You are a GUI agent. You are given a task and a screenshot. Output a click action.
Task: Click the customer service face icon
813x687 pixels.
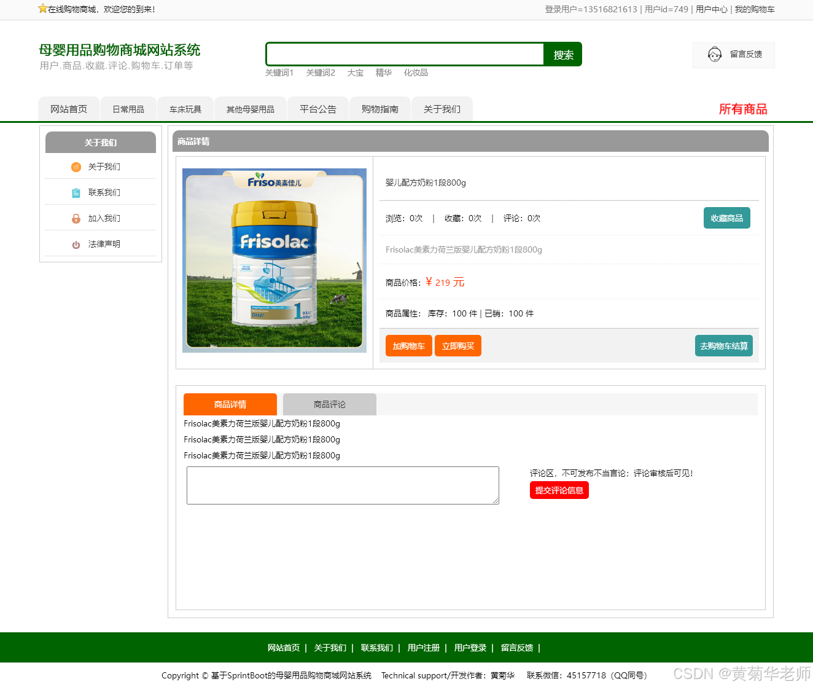tap(714, 55)
